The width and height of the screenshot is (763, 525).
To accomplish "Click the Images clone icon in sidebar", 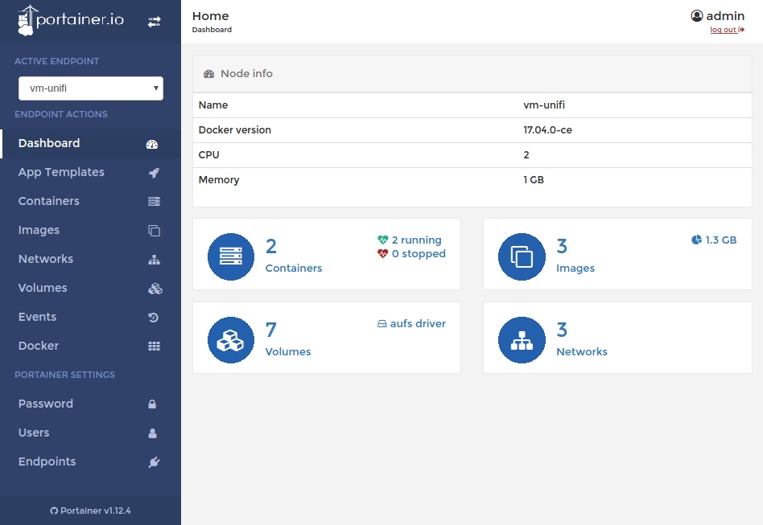I will coord(154,231).
